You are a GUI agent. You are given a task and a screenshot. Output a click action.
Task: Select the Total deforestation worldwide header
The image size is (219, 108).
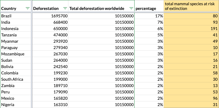pos(101,6)
